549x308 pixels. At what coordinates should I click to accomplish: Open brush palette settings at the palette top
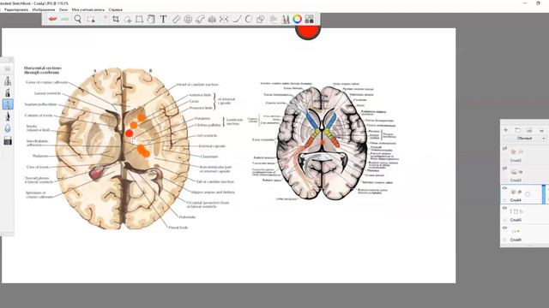point(8,68)
